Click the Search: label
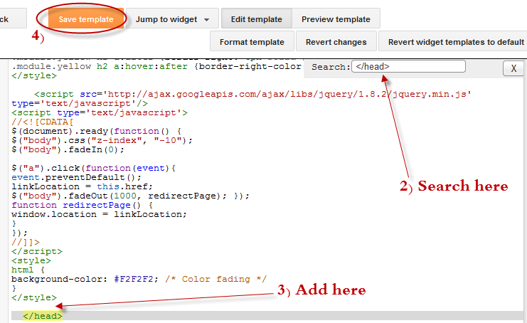527x323 pixels. (x=331, y=67)
